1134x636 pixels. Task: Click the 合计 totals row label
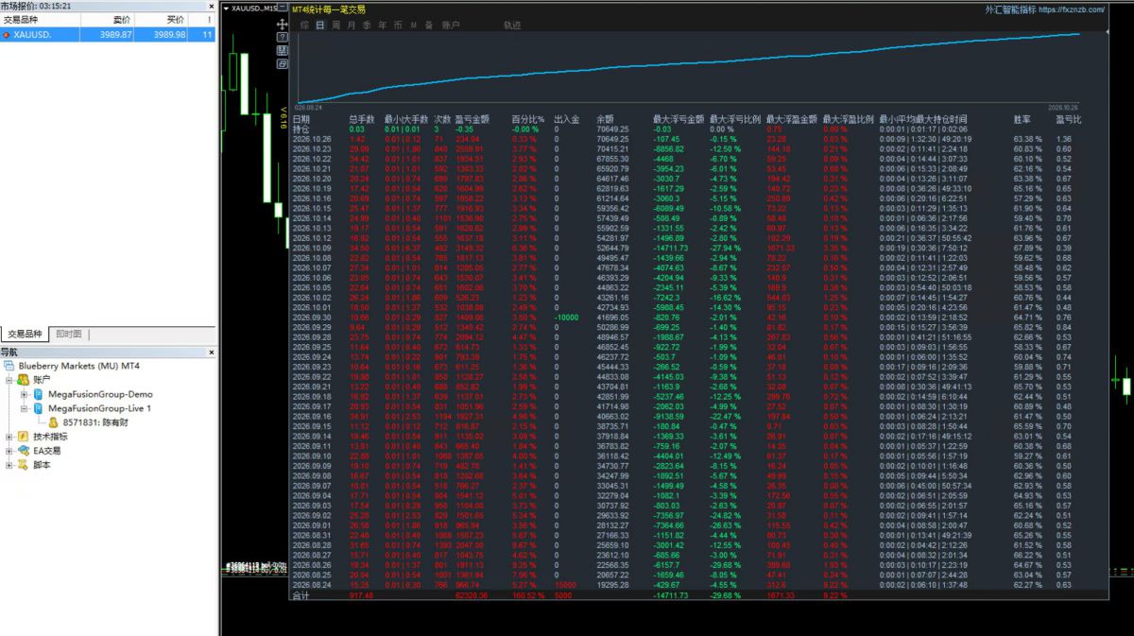(x=301, y=595)
